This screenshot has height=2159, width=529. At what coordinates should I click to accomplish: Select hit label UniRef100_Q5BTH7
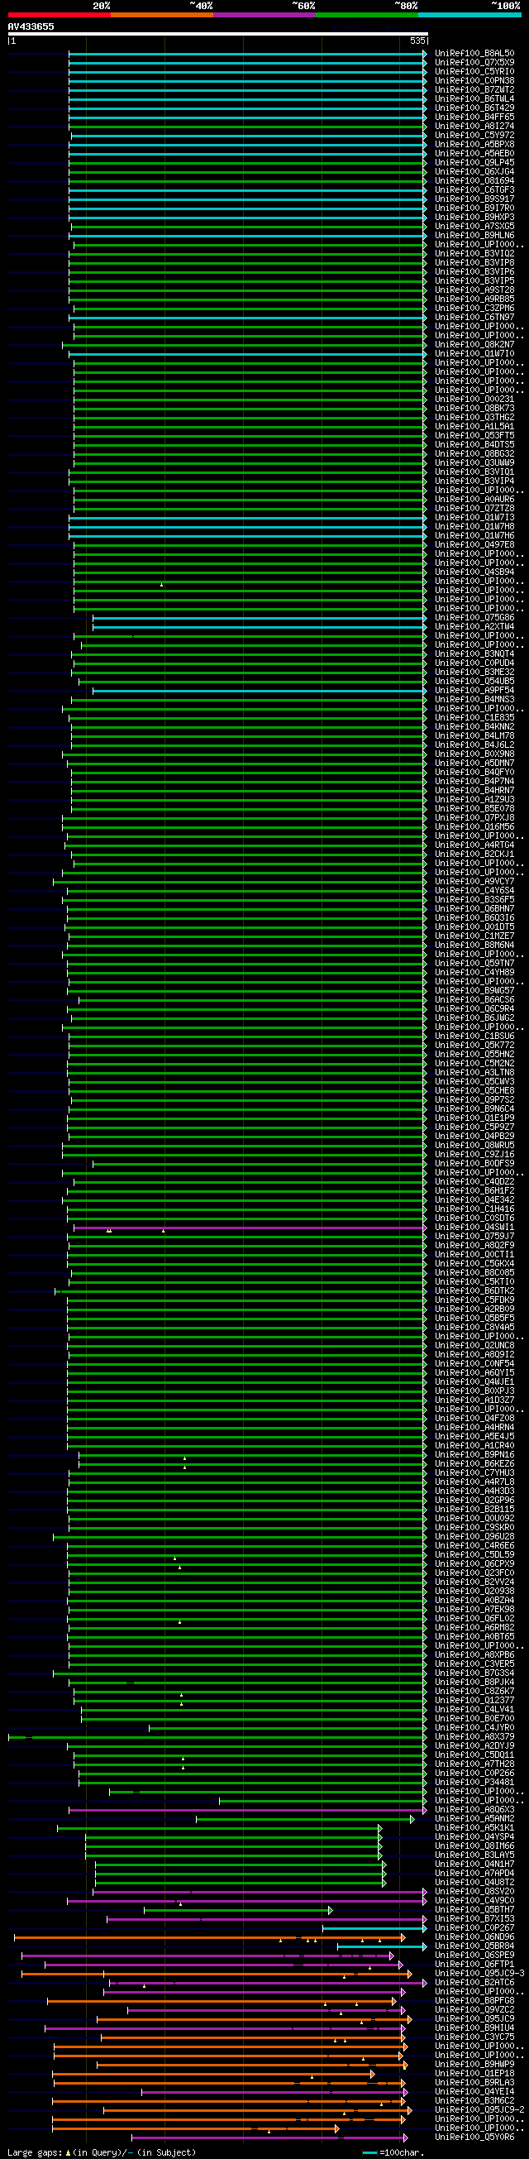[x=474, y=1910]
